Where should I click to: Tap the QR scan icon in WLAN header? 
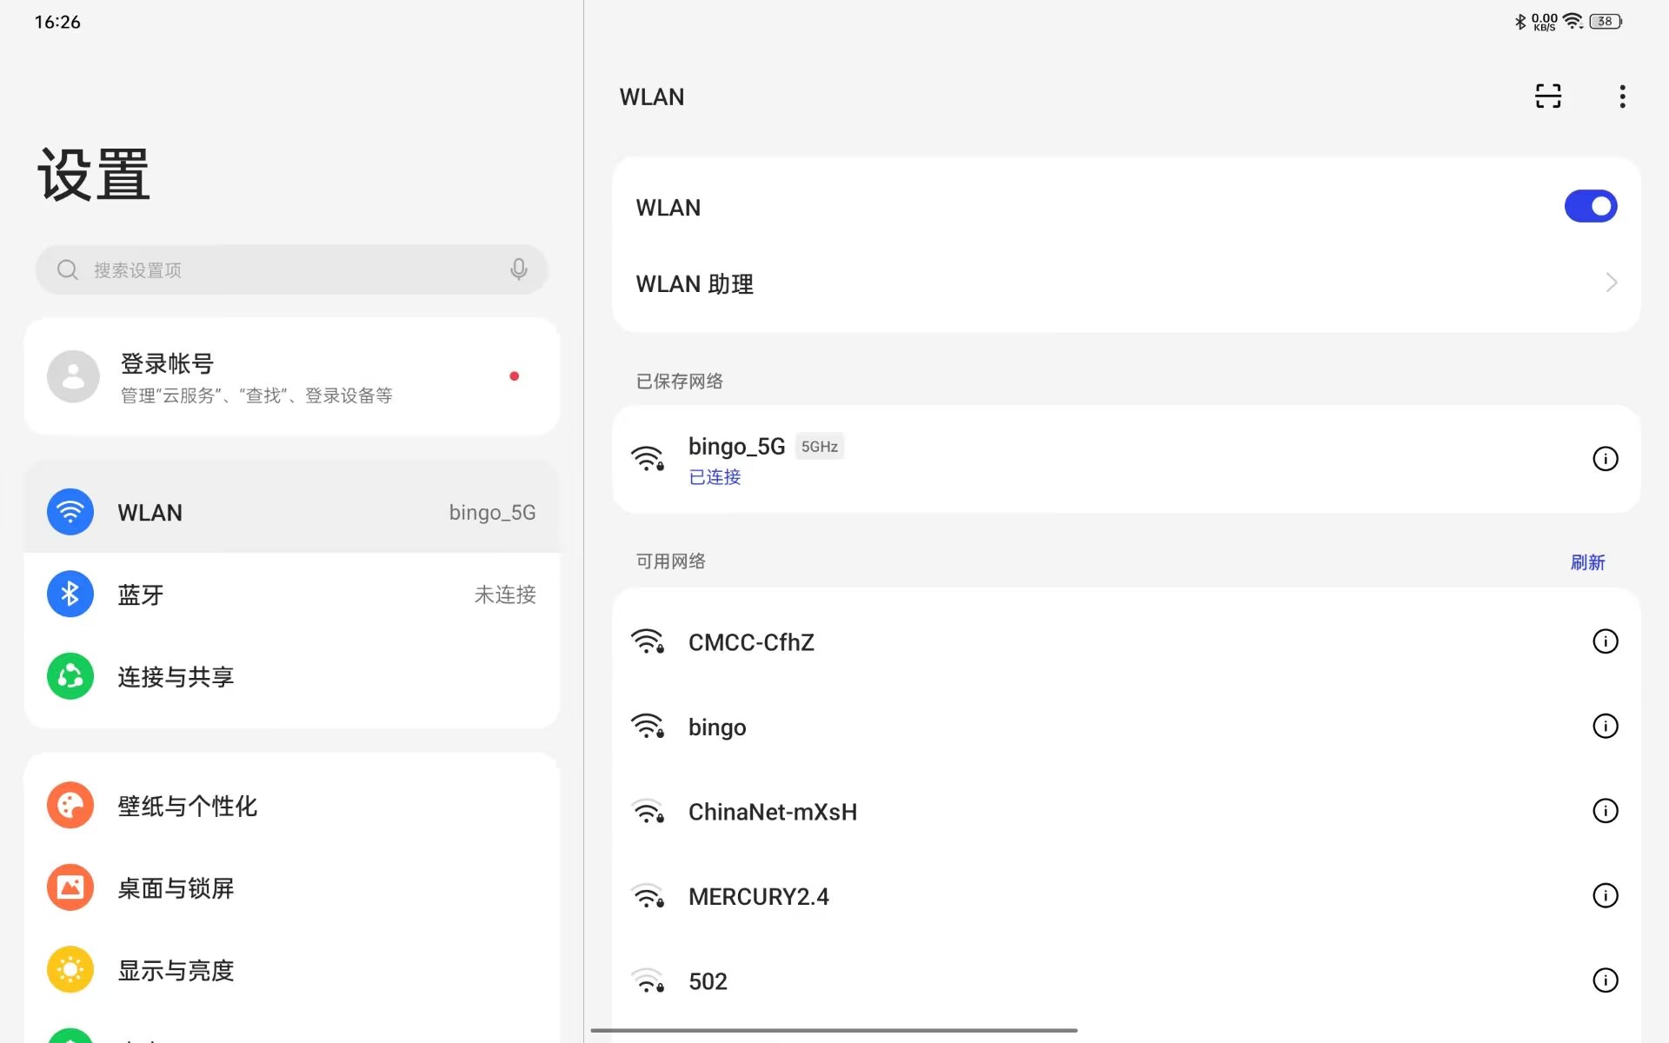click(1547, 96)
